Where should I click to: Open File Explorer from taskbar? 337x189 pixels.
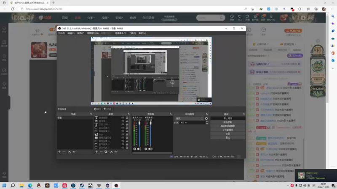21,185
